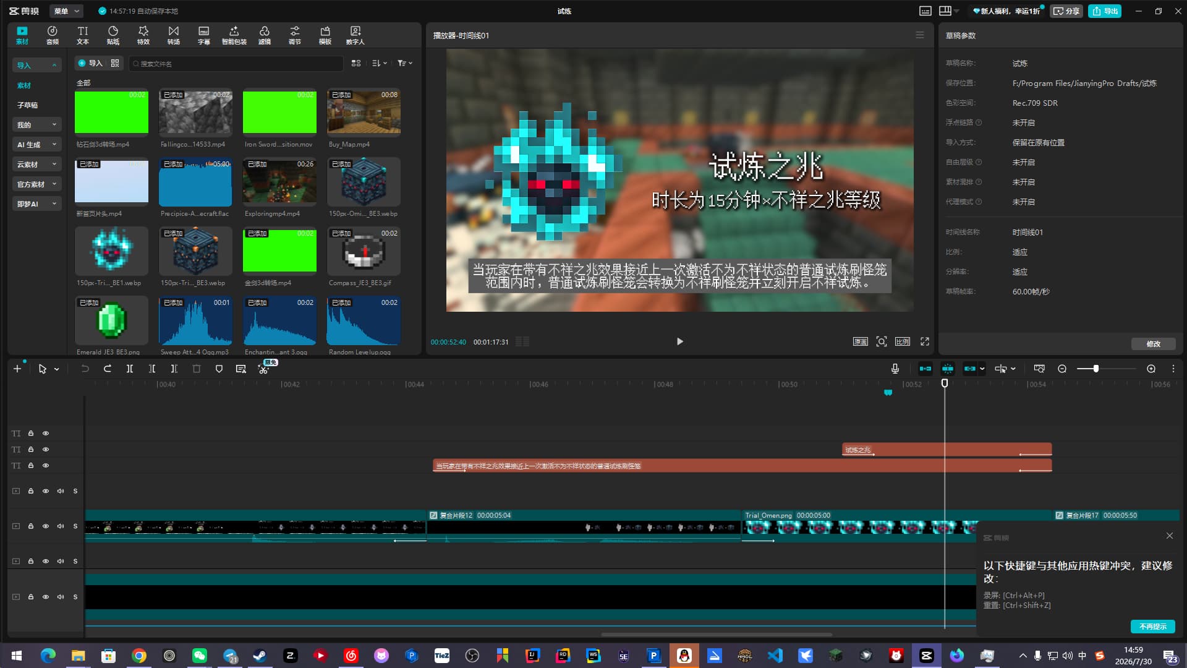Viewport: 1187px width, 668px height.
Task: Add a marker with the marker icon
Action: click(219, 369)
